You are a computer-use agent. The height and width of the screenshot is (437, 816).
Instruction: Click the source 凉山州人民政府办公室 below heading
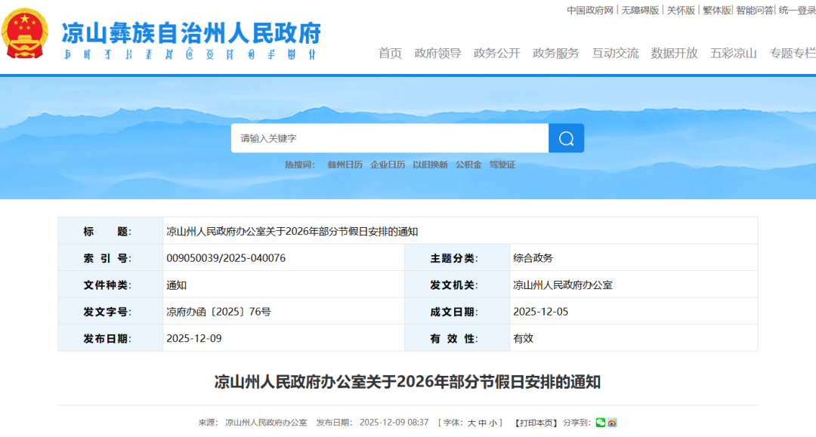point(266,423)
